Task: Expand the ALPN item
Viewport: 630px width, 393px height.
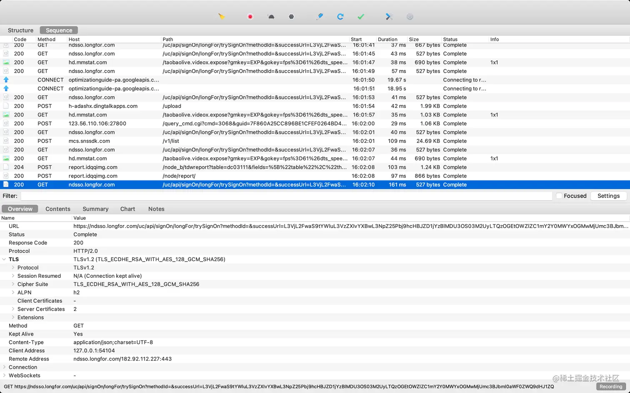Action: (13, 292)
